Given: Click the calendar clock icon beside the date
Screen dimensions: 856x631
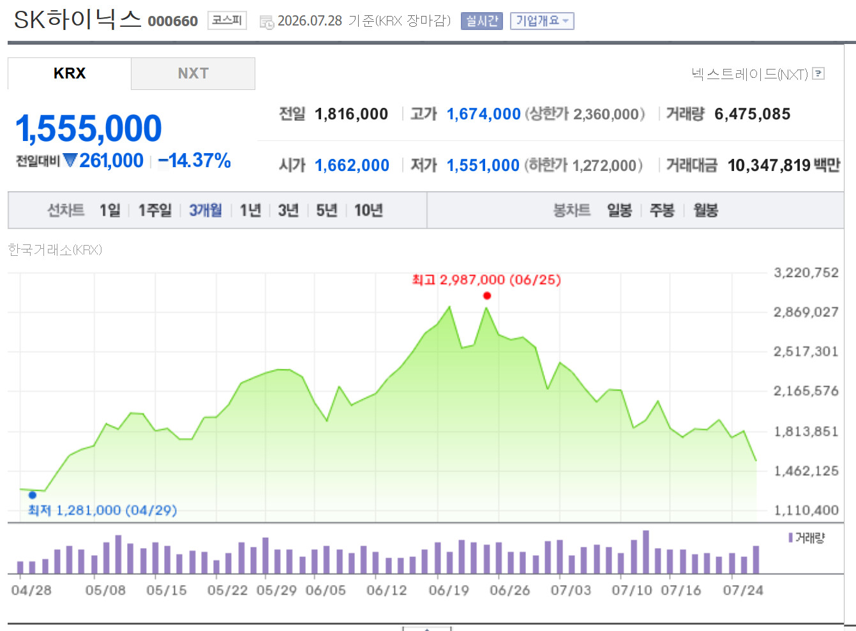Looking at the screenshot, I should (x=267, y=22).
